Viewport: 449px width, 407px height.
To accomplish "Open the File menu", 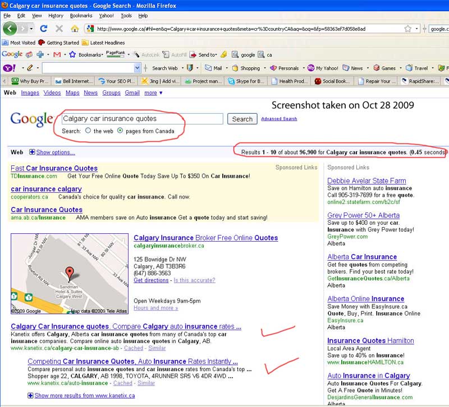I will pyautogui.click(x=7, y=16).
